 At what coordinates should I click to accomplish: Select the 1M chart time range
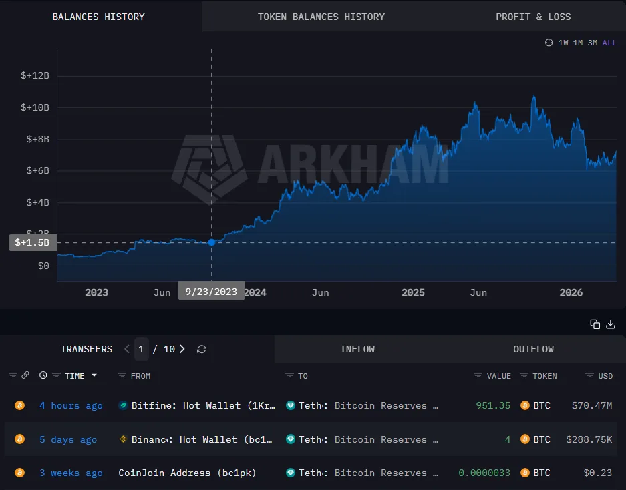pos(578,43)
